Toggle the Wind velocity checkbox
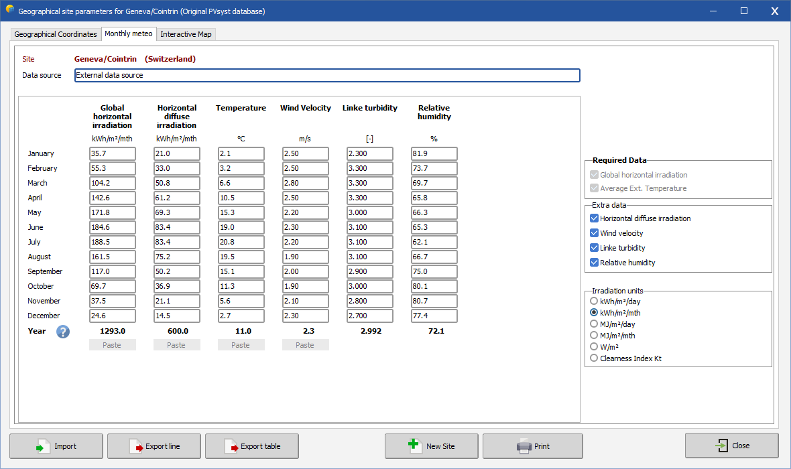 coord(594,233)
